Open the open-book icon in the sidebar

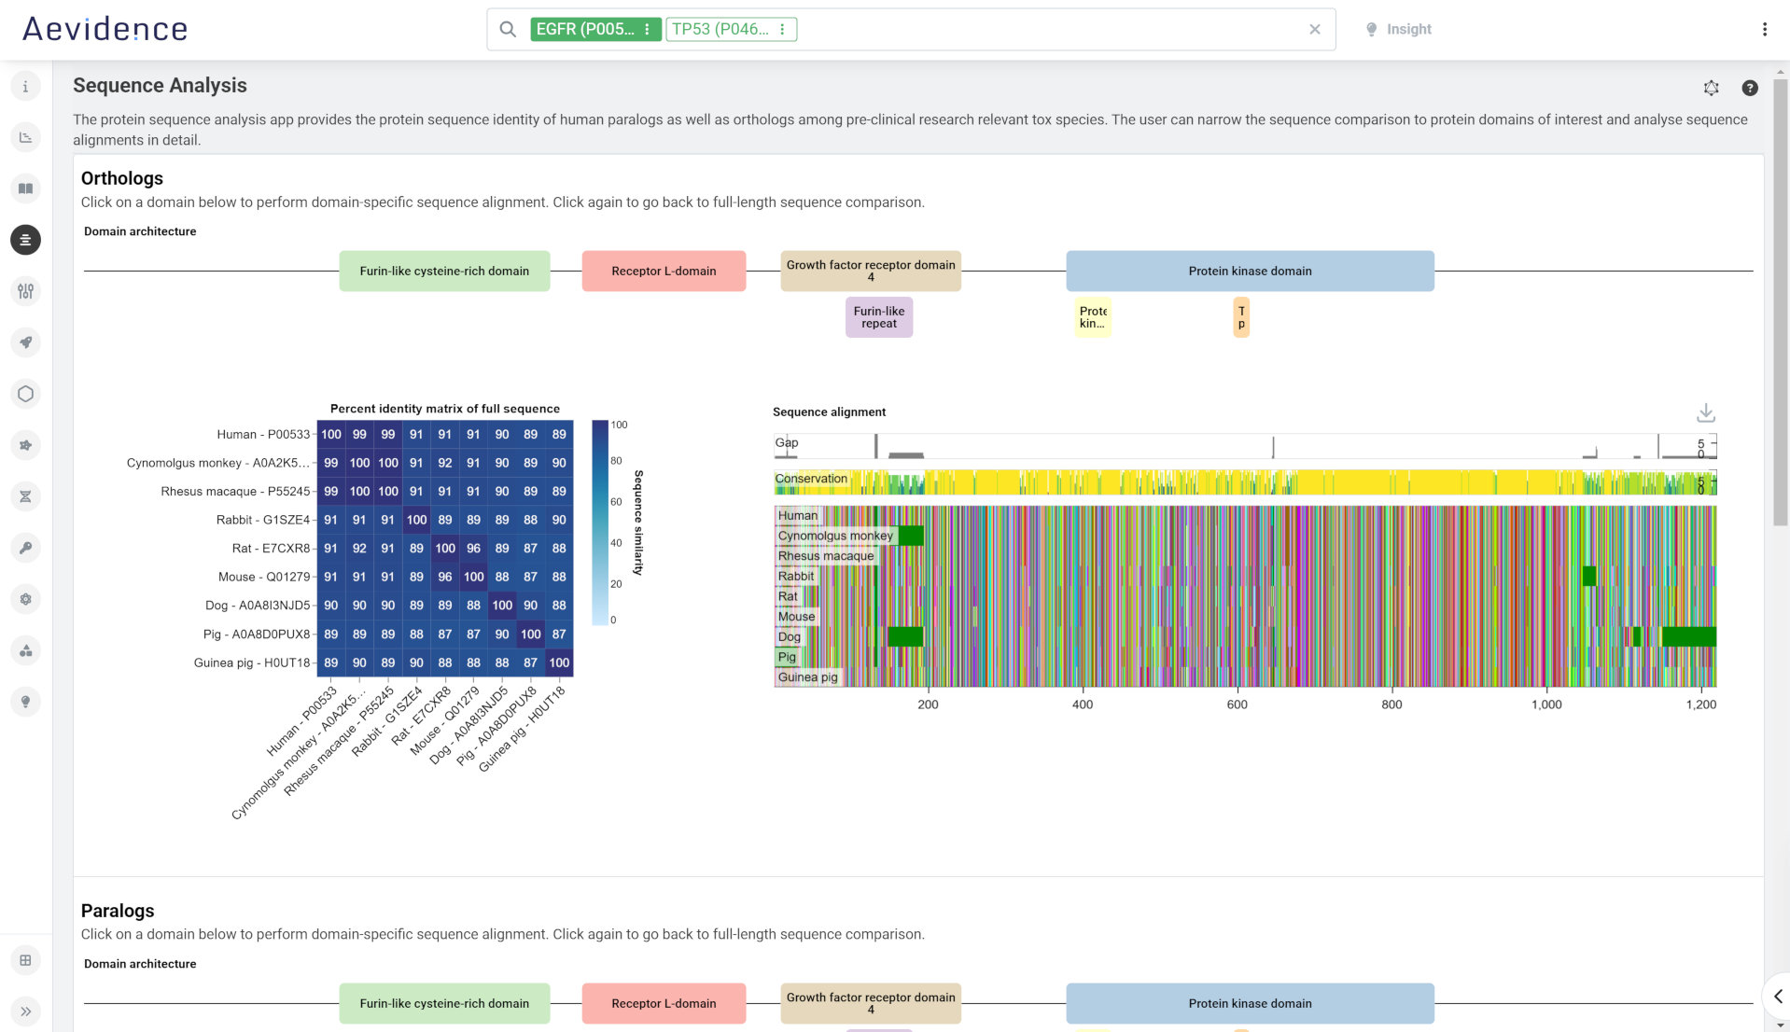[x=25, y=189]
